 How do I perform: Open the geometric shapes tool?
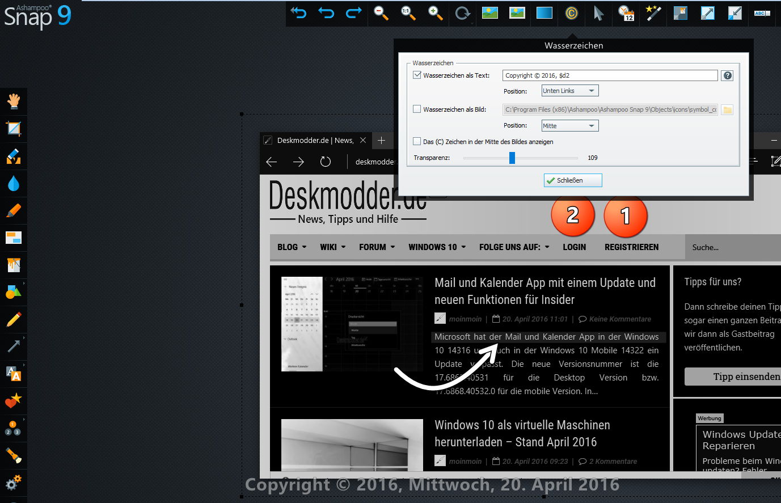14,292
